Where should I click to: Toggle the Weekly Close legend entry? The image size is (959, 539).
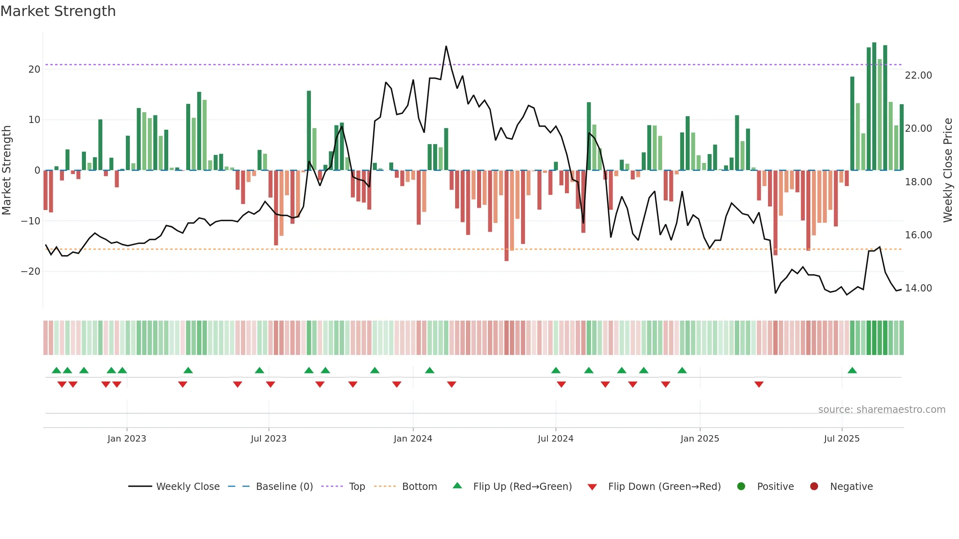pyautogui.click(x=174, y=486)
